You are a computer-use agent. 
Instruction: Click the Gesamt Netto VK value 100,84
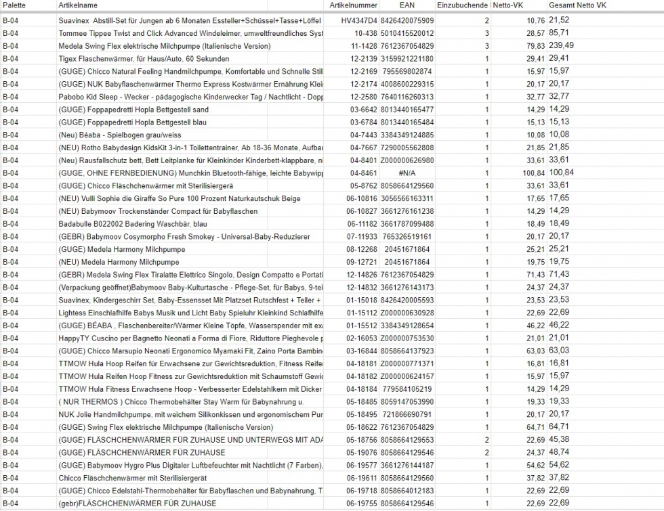(x=562, y=173)
